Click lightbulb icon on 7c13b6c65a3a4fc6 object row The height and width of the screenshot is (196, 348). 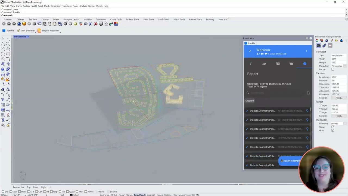coord(307,111)
